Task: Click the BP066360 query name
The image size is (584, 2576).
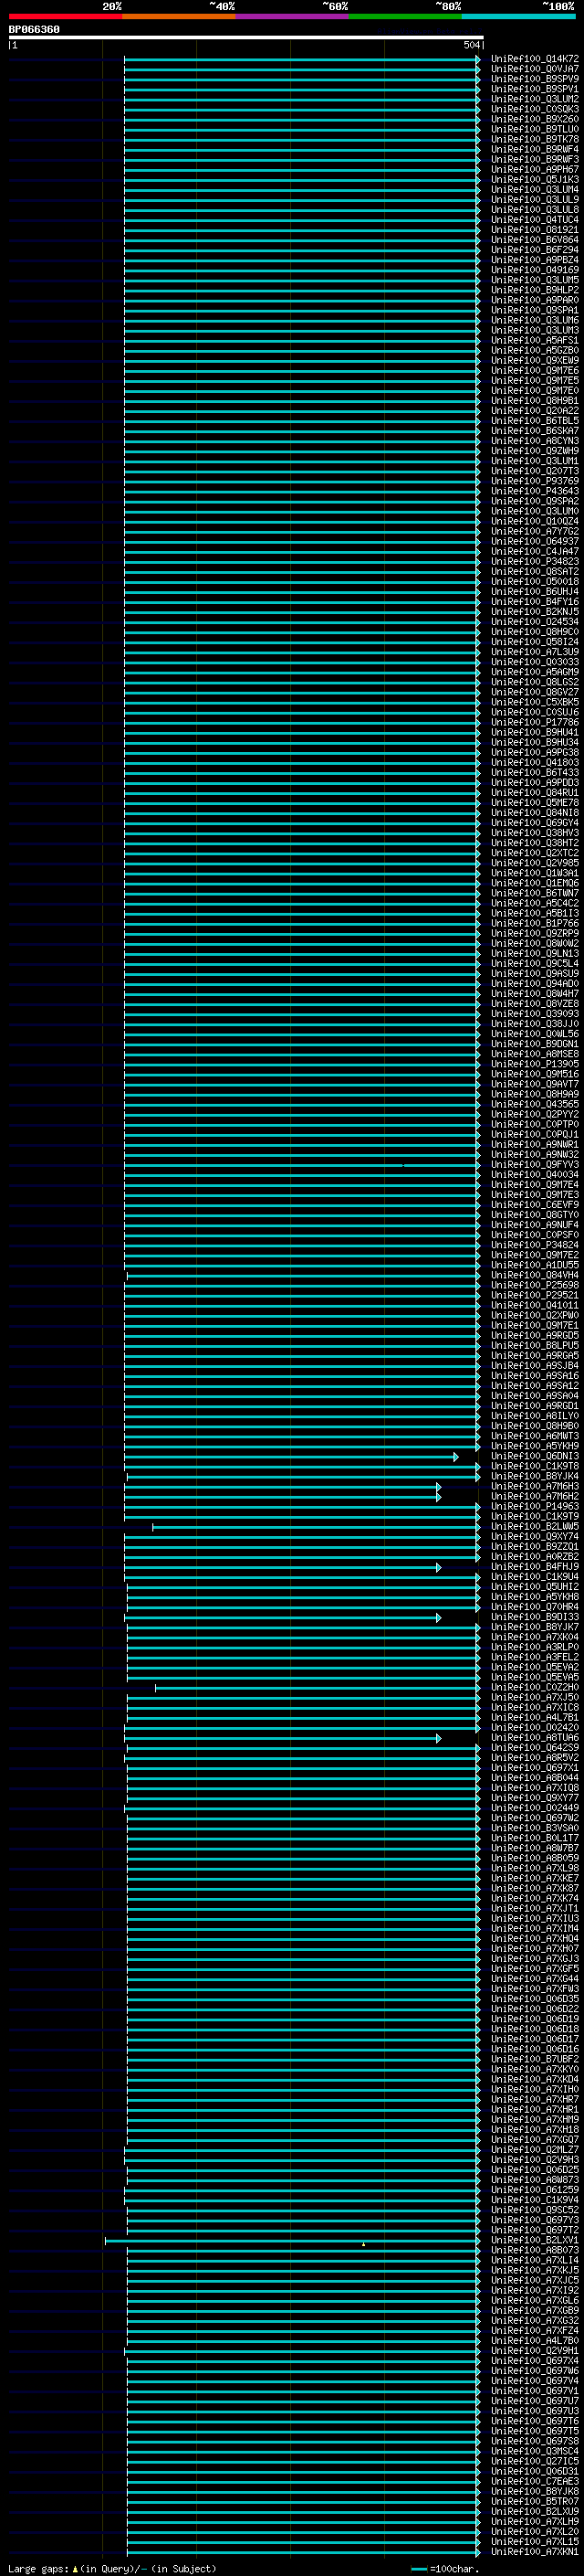Action: [34, 30]
